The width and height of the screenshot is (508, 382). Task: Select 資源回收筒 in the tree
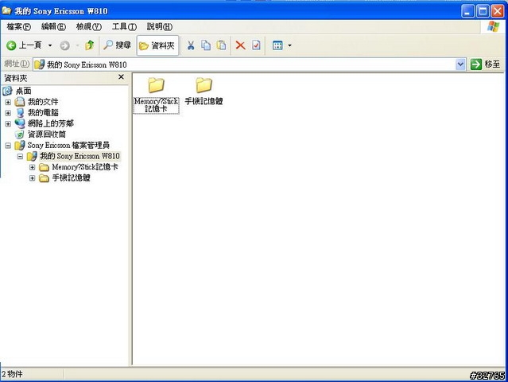pos(47,134)
